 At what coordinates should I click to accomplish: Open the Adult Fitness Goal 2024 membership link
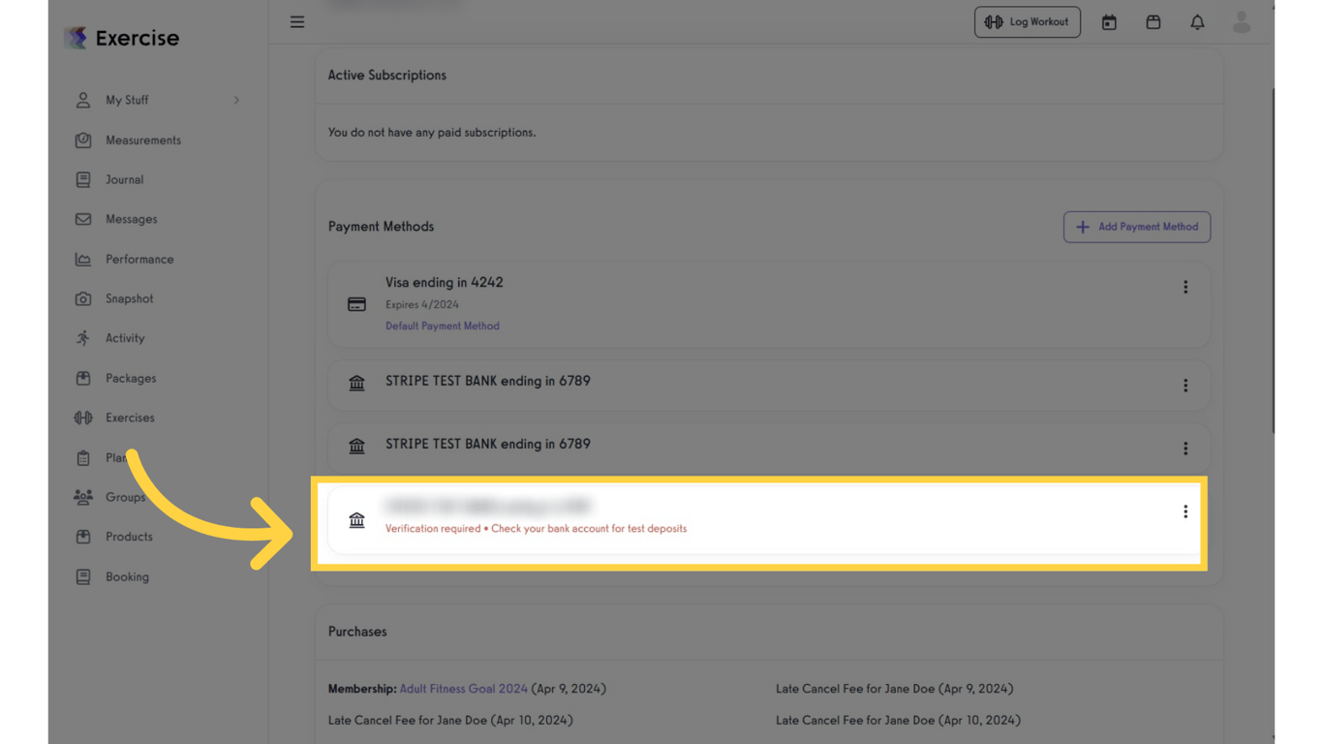pyautogui.click(x=463, y=688)
